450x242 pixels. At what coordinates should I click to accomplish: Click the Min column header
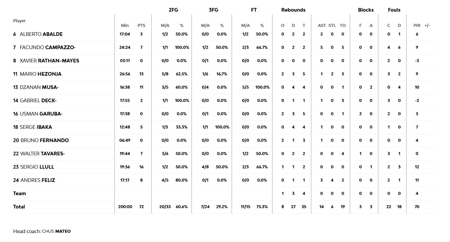tap(125, 26)
